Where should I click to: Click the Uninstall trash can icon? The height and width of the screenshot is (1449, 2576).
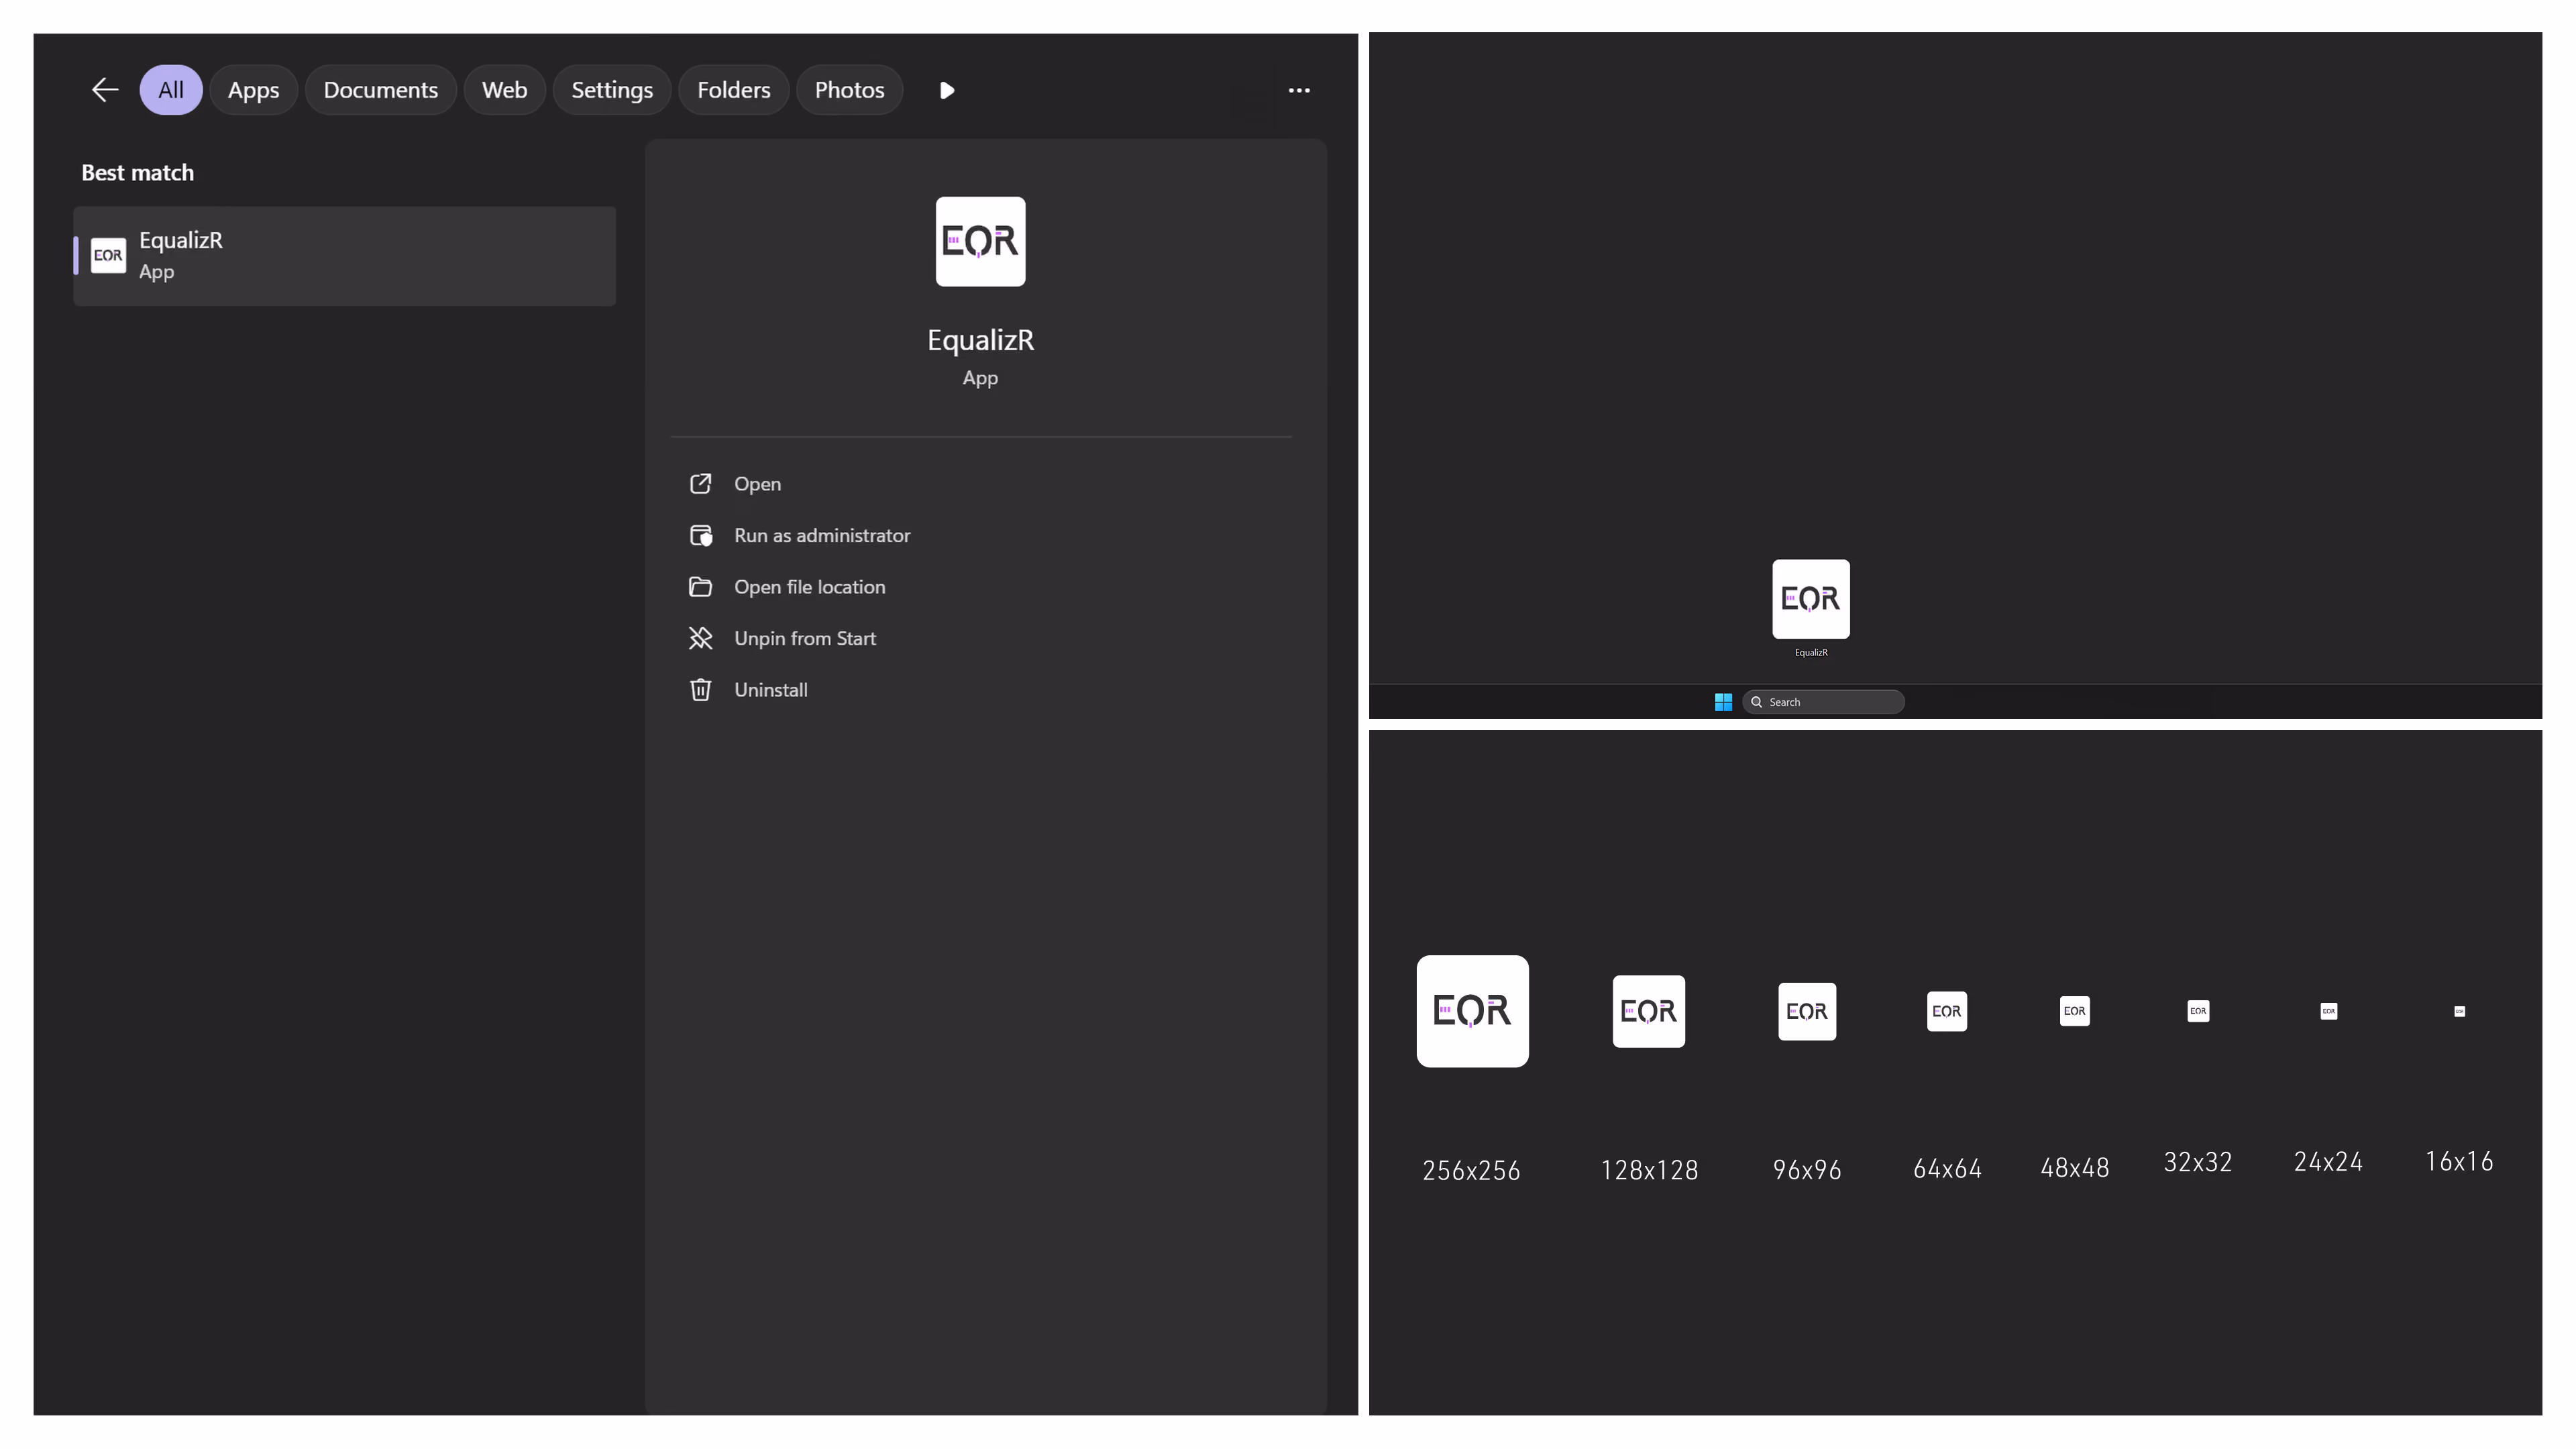701,690
